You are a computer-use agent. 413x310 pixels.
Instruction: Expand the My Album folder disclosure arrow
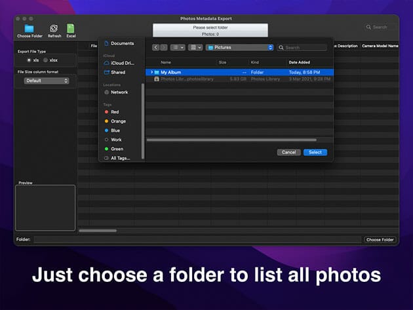click(x=151, y=72)
